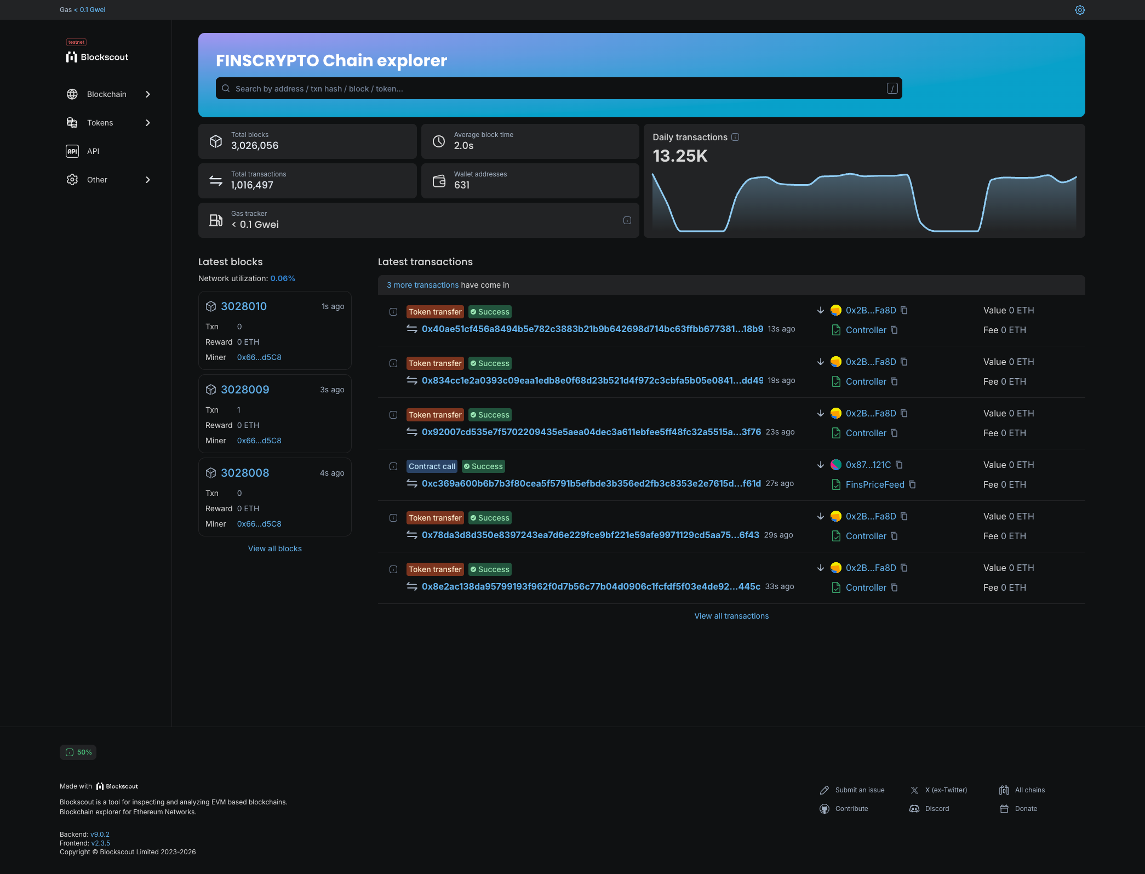Copy FinsPriceFeed contract address
The height and width of the screenshot is (874, 1145).
(x=912, y=484)
